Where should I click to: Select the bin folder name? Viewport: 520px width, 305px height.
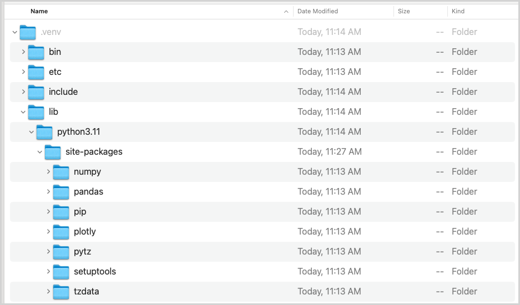click(55, 52)
